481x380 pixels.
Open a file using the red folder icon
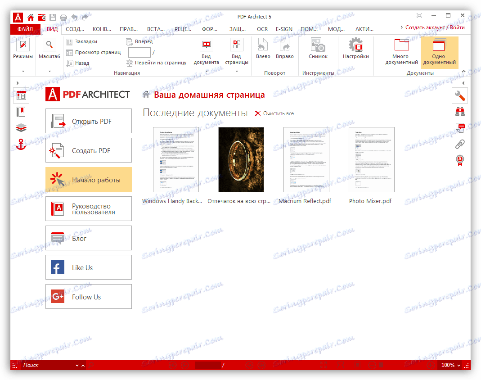coord(42,17)
